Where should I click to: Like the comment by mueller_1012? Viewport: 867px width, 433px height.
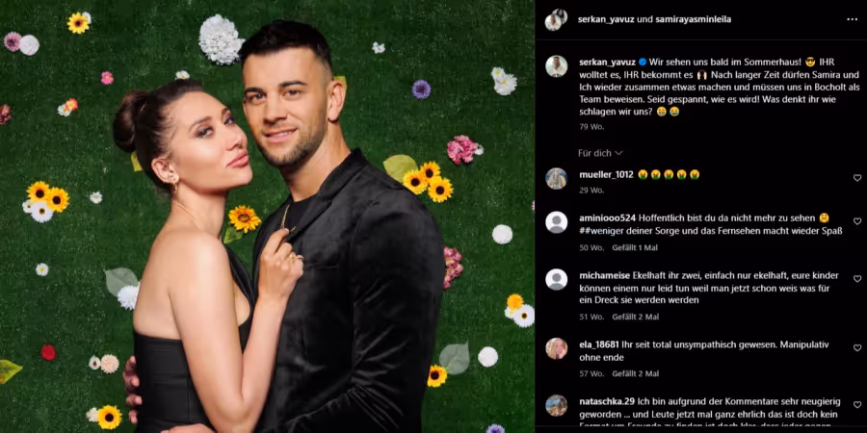(x=857, y=178)
